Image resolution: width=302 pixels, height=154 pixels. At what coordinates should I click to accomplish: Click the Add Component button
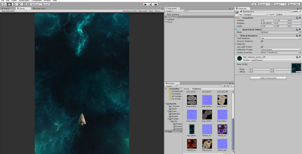(268, 78)
